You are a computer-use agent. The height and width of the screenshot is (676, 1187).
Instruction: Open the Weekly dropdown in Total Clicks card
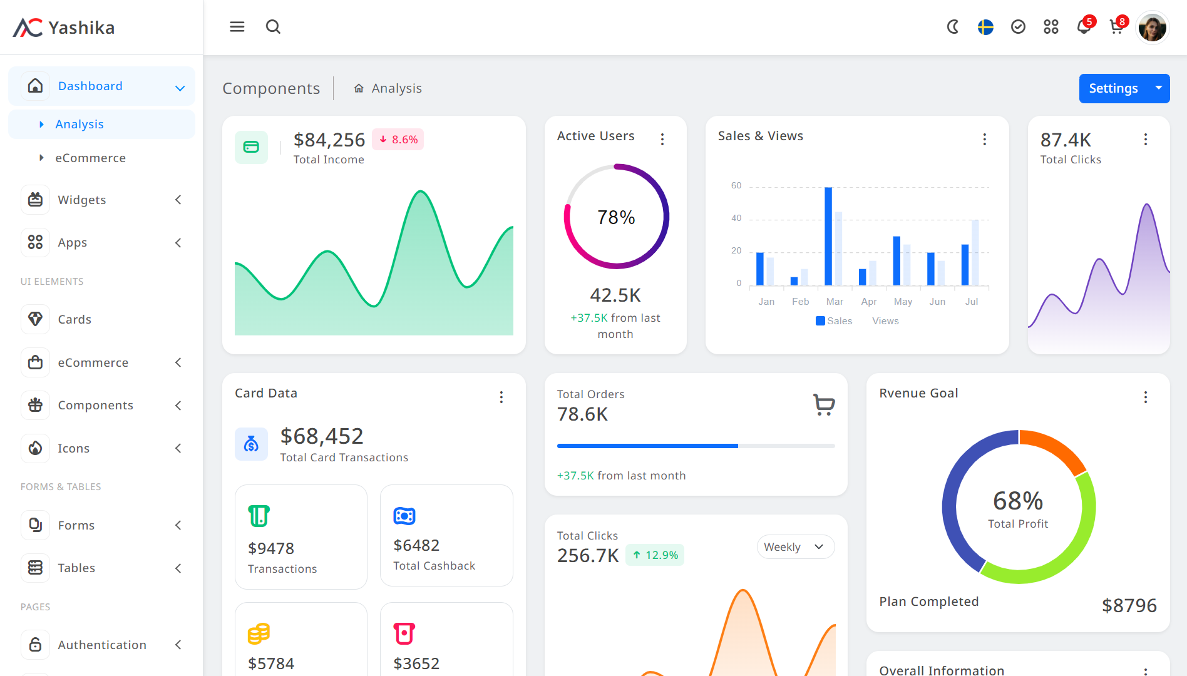click(x=795, y=546)
